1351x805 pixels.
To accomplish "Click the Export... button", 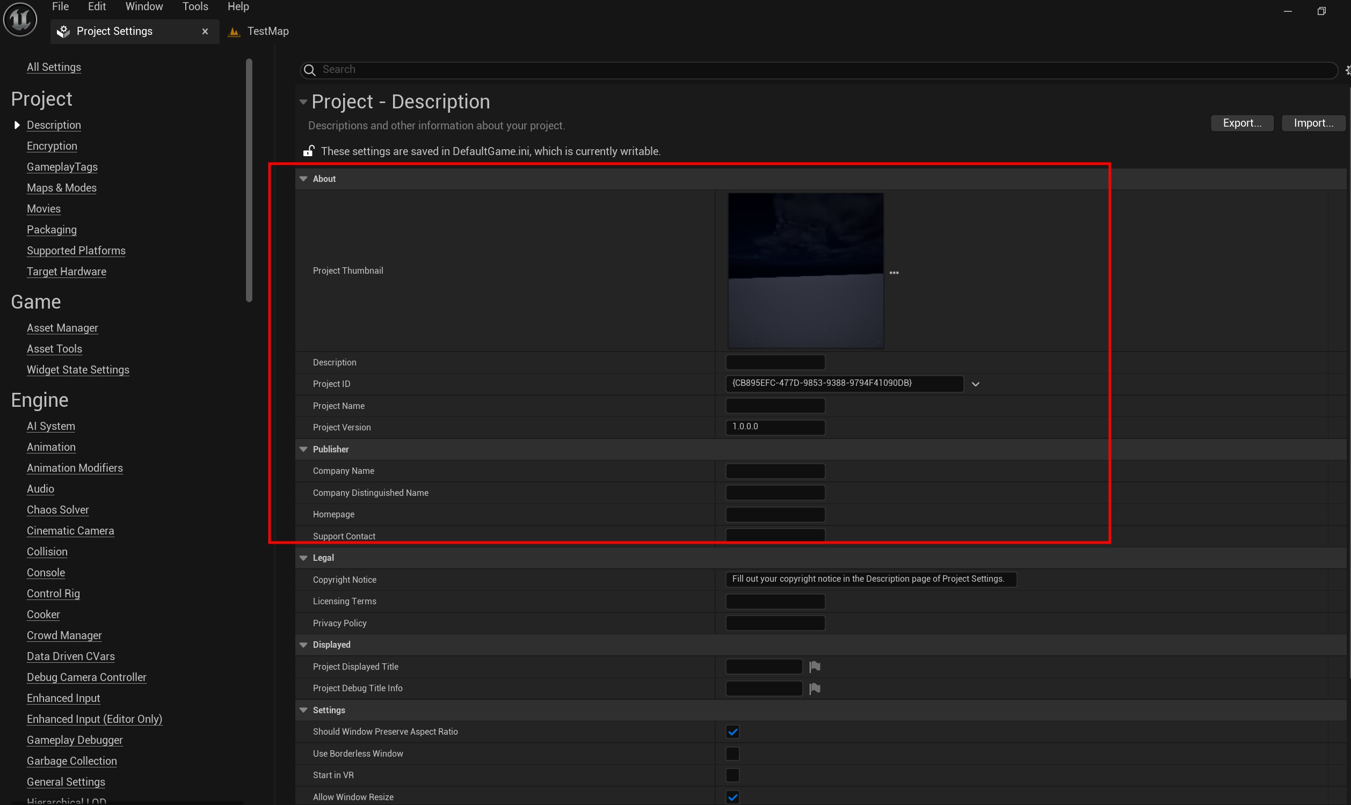I will pyautogui.click(x=1242, y=123).
